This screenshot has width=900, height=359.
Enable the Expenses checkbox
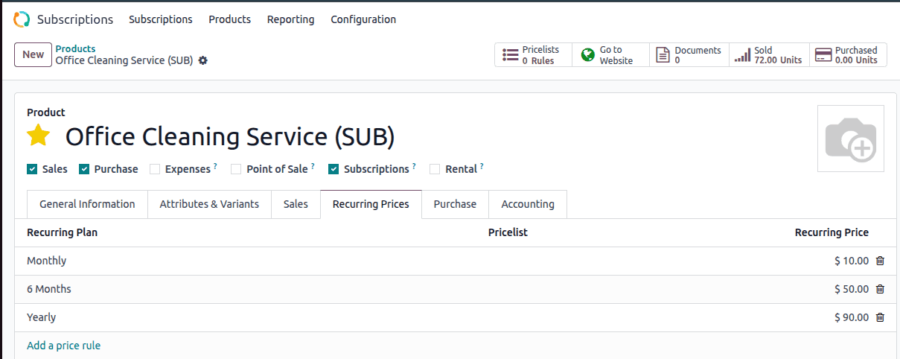point(155,169)
